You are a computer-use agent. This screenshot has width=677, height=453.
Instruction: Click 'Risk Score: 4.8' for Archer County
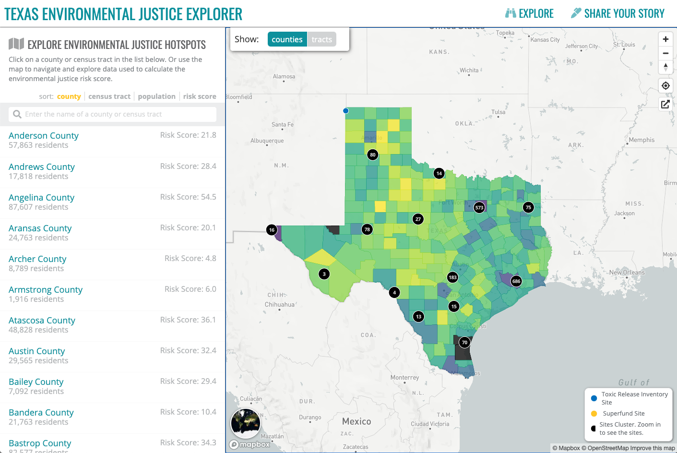(x=190, y=258)
